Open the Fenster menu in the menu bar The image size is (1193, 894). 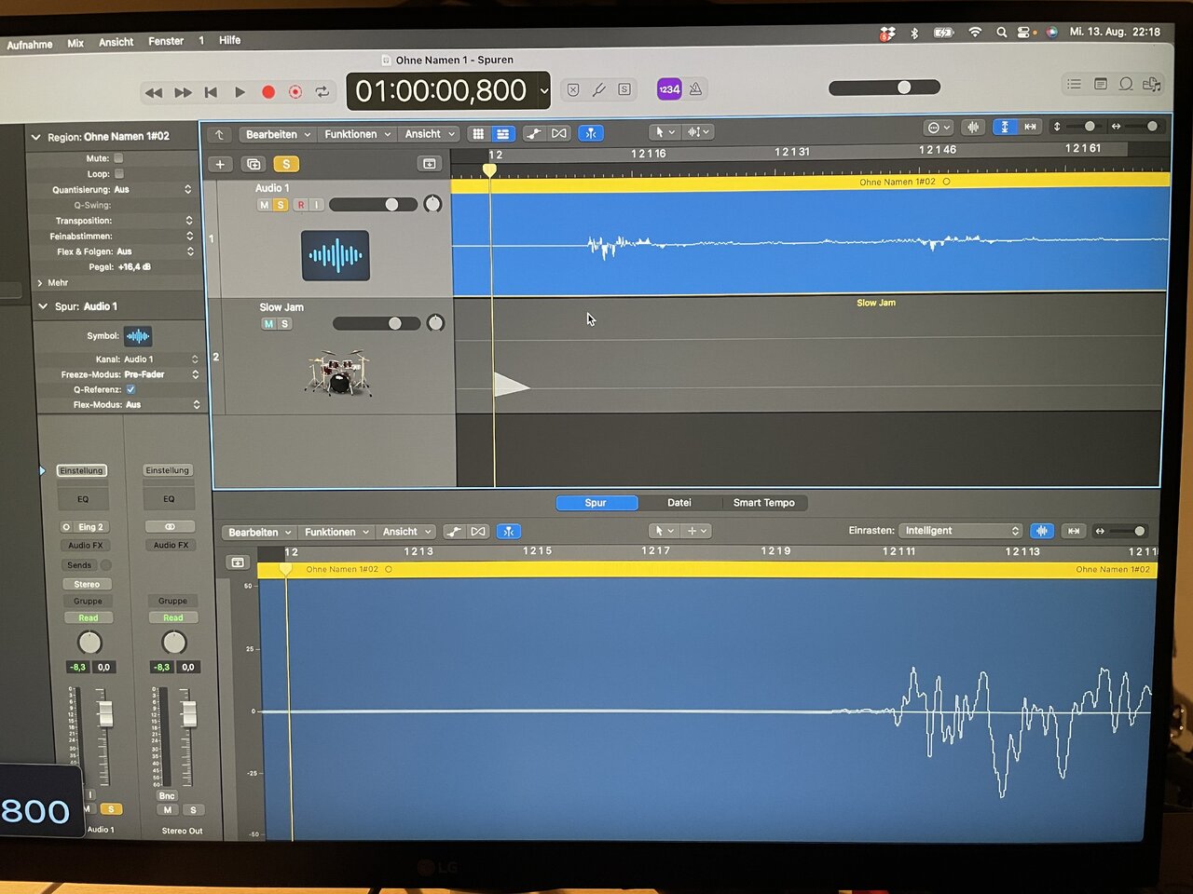point(166,42)
